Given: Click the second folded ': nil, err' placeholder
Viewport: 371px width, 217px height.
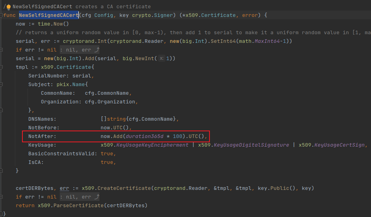Looking at the screenshot, I should point(80,197).
